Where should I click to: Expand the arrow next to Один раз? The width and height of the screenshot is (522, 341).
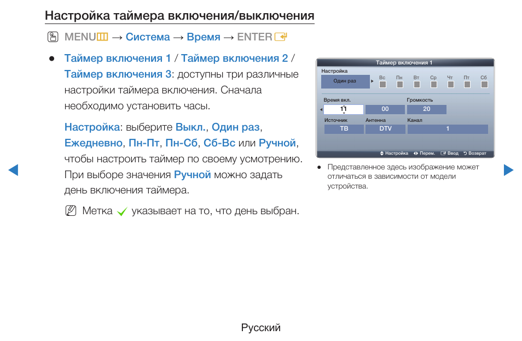point(372,81)
